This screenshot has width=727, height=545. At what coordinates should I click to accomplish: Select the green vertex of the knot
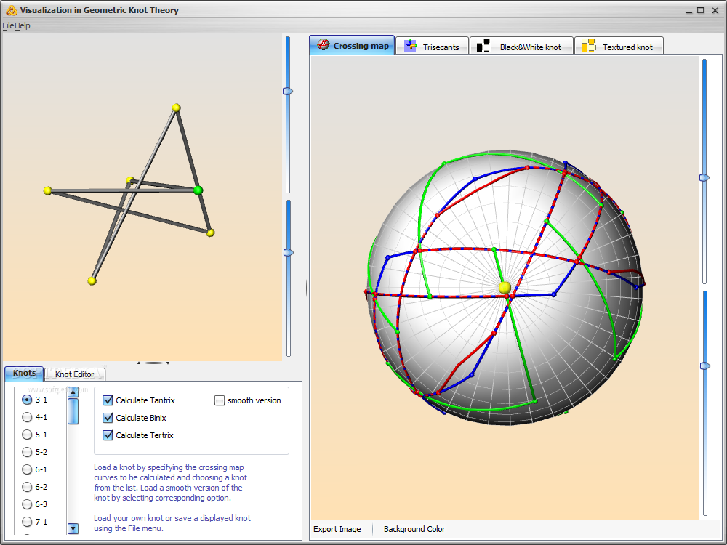pos(198,190)
